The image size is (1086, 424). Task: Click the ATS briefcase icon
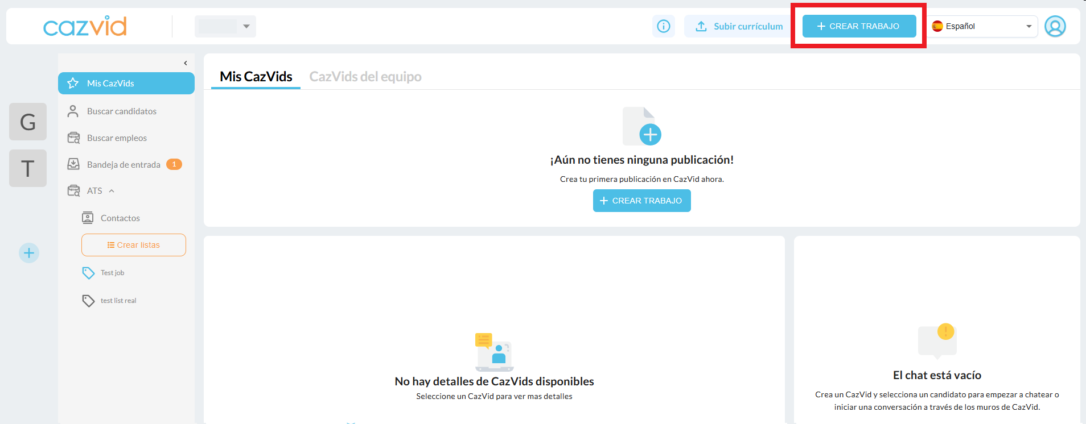(x=73, y=191)
